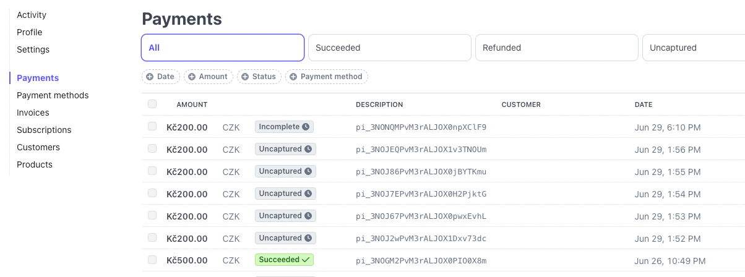Open Invoices in the sidebar

pyautogui.click(x=33, y=113)
